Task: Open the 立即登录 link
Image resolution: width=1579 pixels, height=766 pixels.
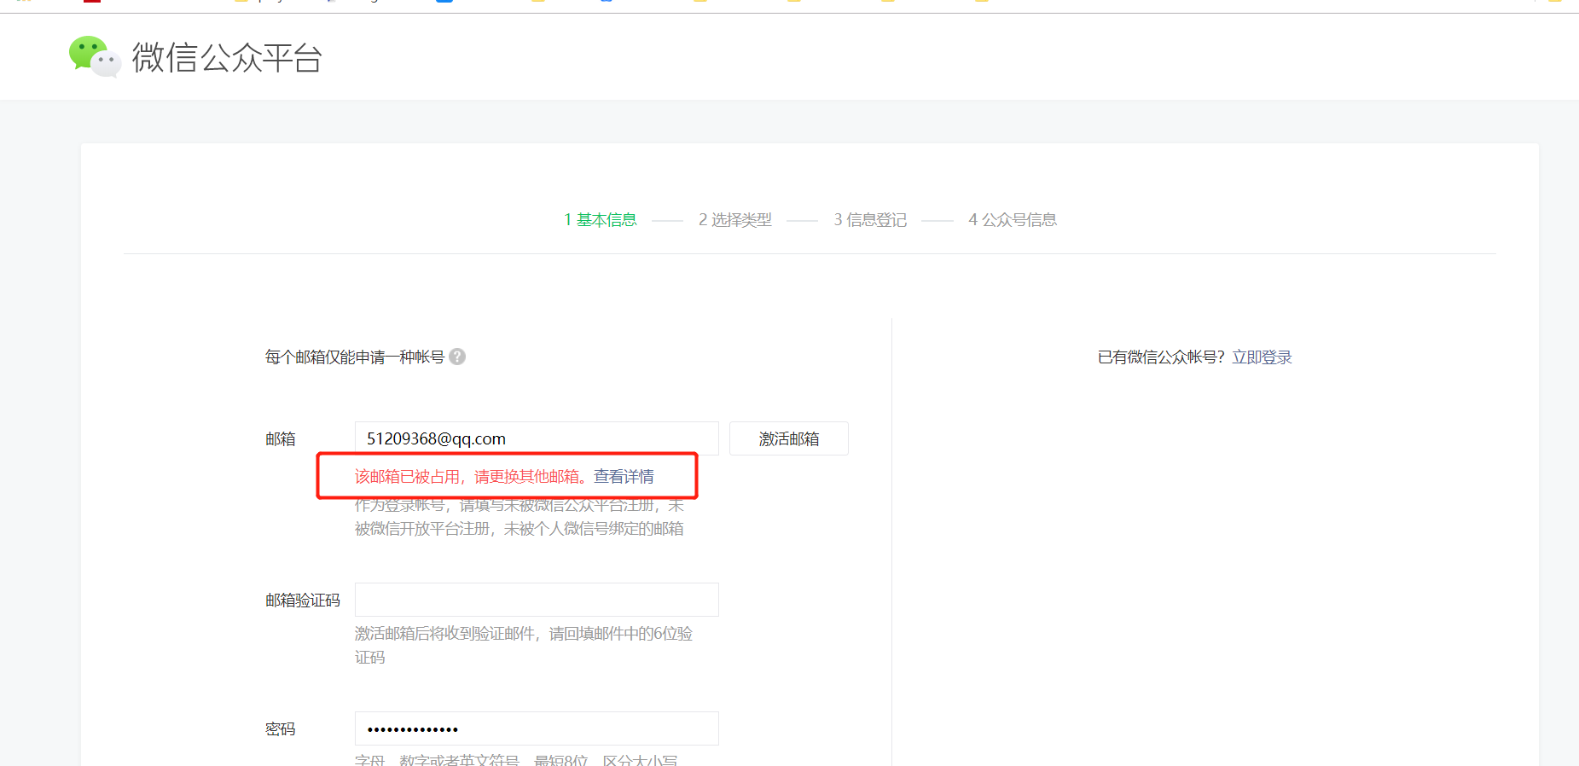Action: pos(1262,357)
